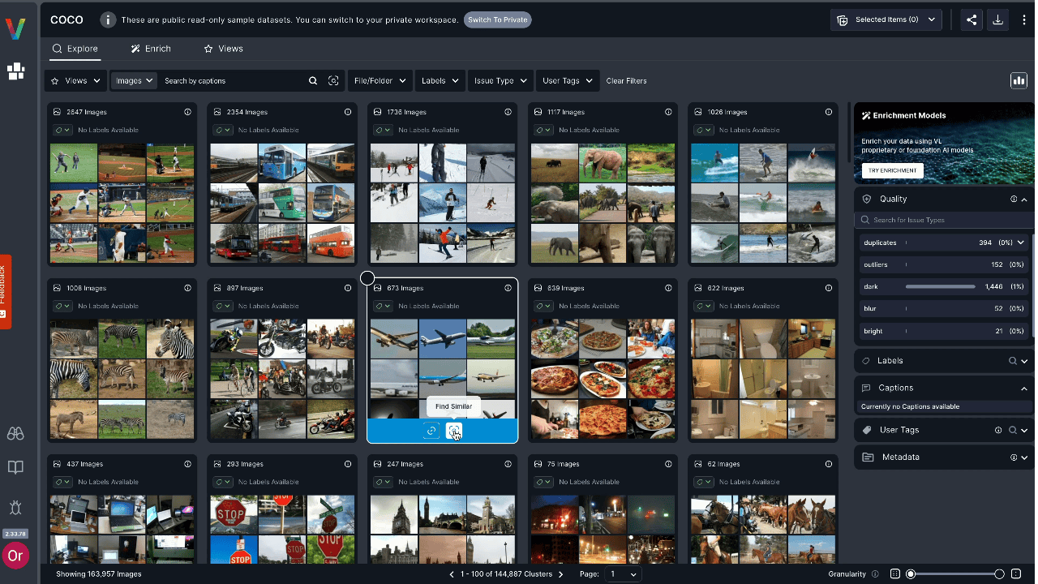Click the bug report icon in sidebar
1038x584 pixels.
pyautogui.click(x=15, y=508)
